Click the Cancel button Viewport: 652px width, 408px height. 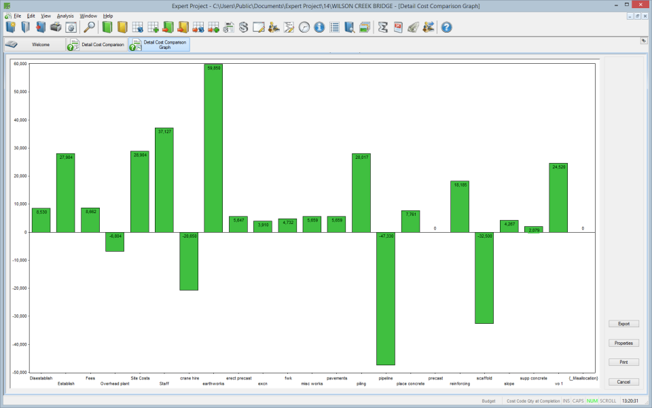[x=623, y=382]
